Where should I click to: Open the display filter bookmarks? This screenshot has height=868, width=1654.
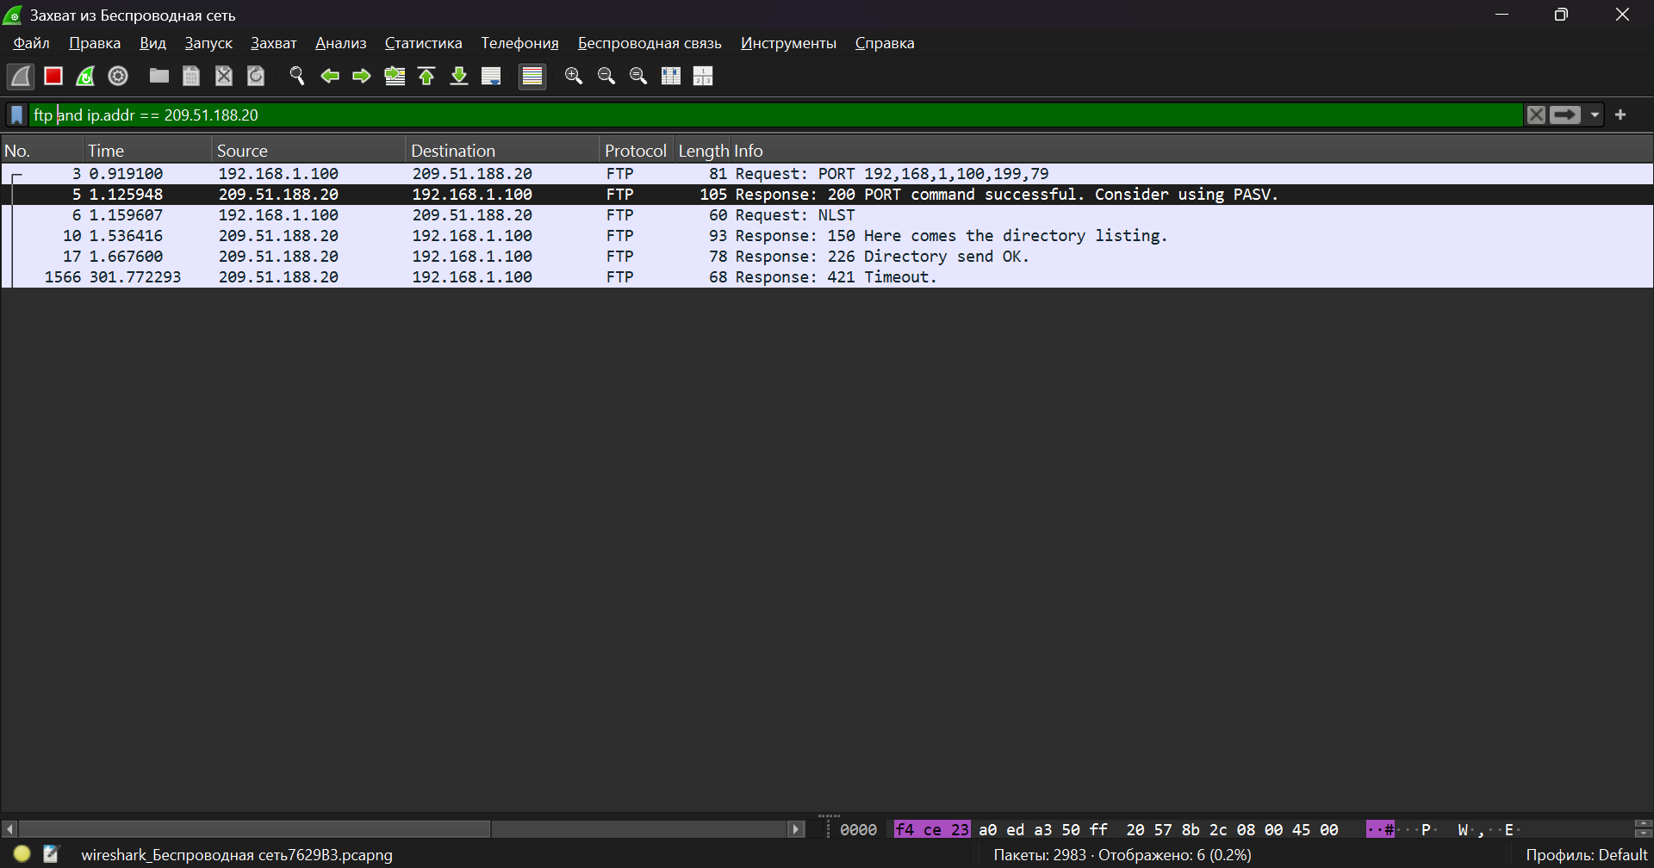[17, 115]
